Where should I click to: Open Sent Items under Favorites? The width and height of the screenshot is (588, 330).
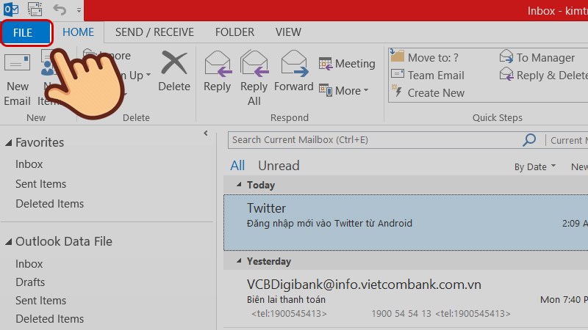40,184
